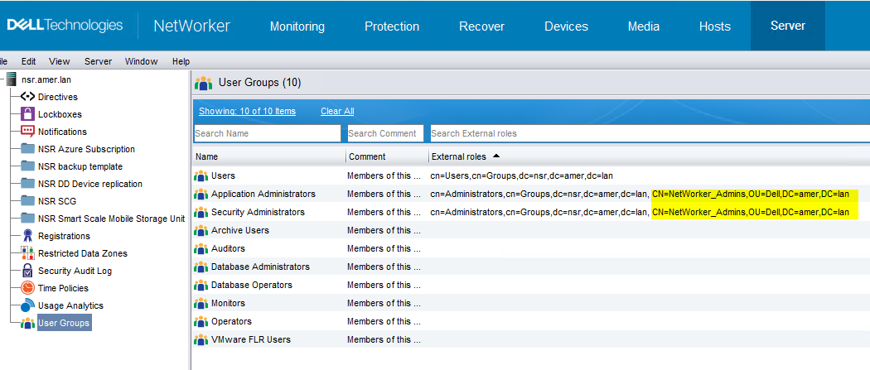Click the Directives icon in tree
Screen dimensions: 870x370
[x=27, y=97]
